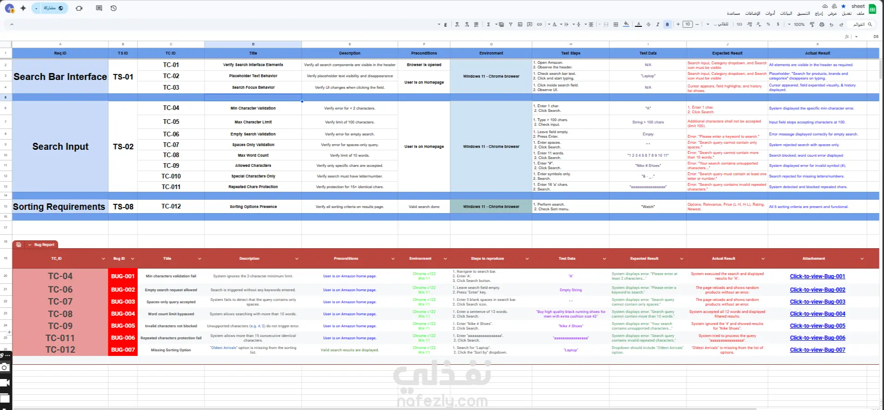Select the BUG-005 cell

(x=123, y=326)
